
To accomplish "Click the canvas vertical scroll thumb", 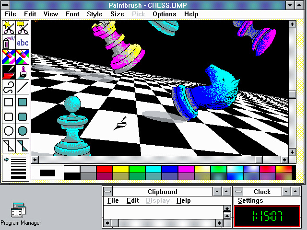I will click(x=292, y=95).
